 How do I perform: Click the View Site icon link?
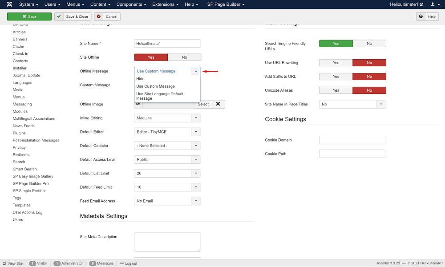tap(12, 263)
